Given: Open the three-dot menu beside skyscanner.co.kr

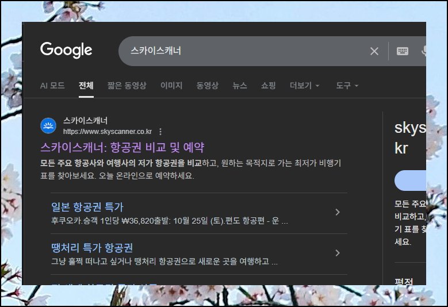Looking at the screenshot, I should 160,132.
